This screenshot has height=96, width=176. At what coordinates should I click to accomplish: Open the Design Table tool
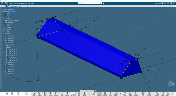pos(100,93)
